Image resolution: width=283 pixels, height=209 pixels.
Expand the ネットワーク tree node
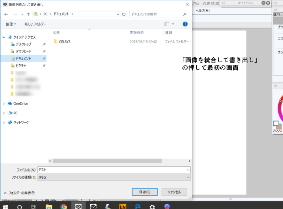point(4,123)
